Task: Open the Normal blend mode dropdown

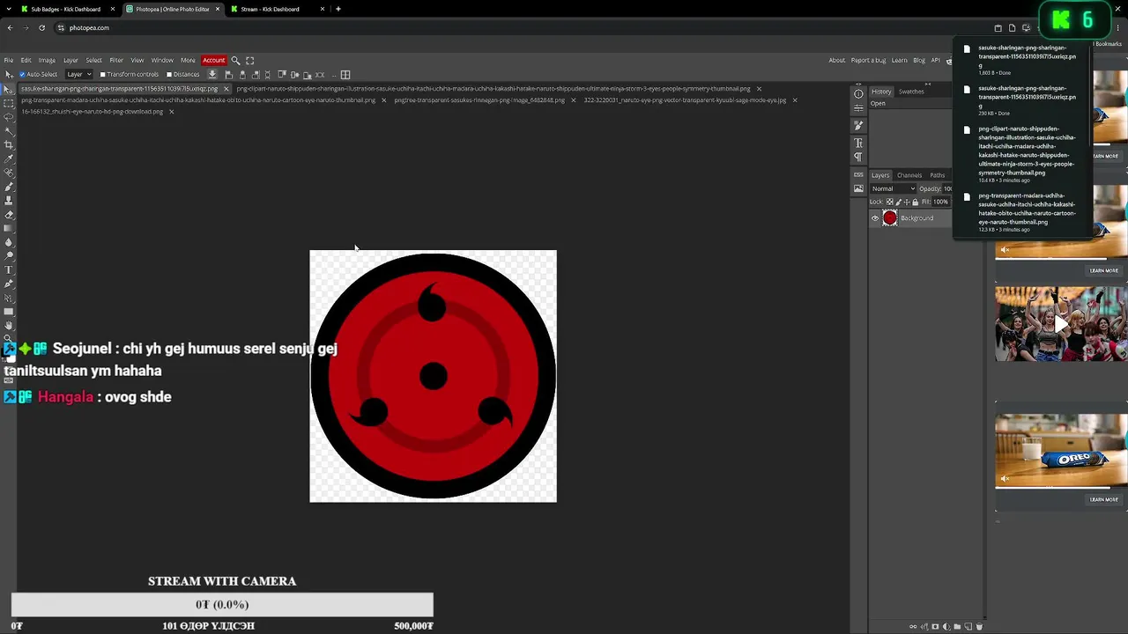Action: [x=894, y=188]
